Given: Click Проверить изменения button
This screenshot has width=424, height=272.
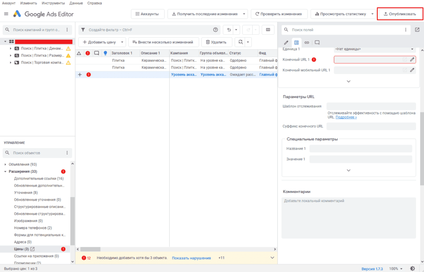Looking at the screenshot, I should 279,14.
